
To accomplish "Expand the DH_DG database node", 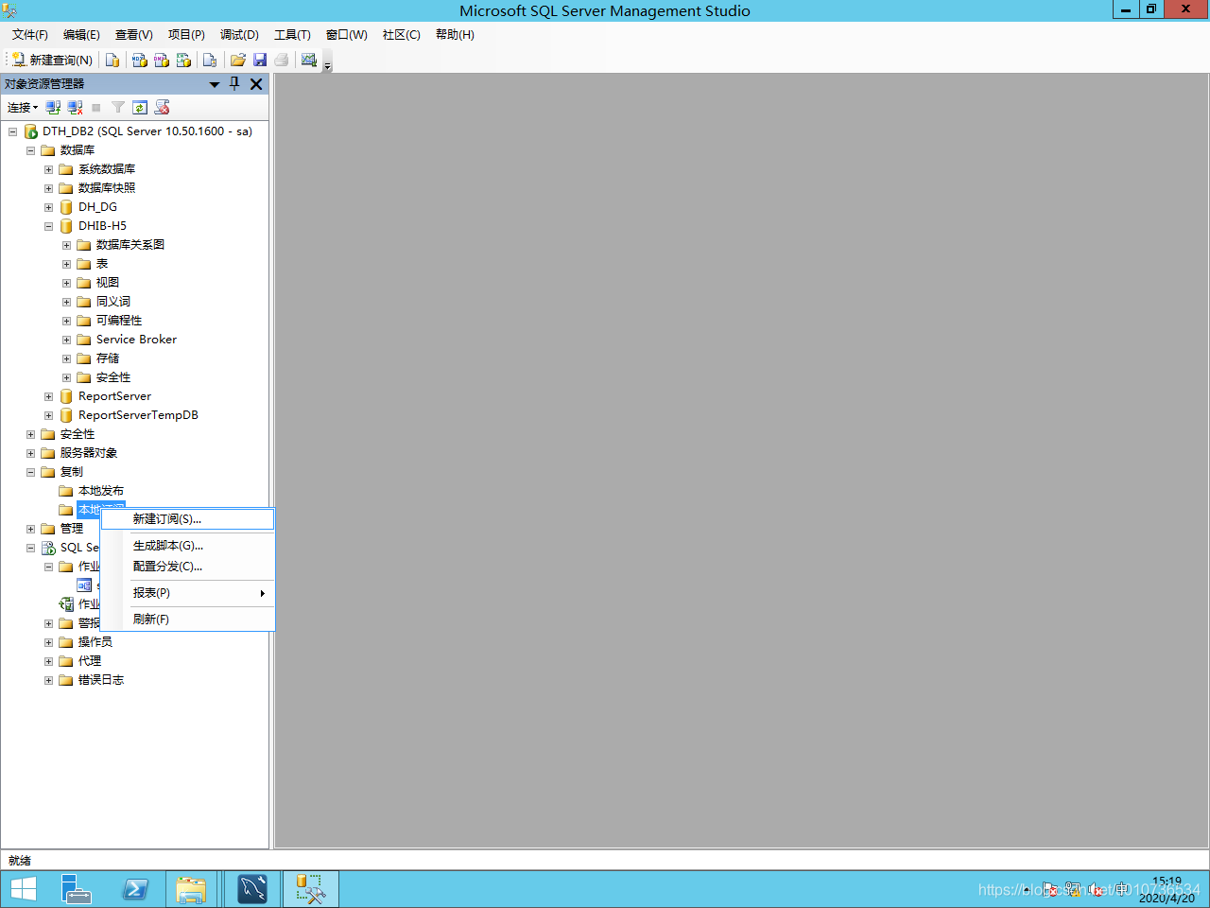I will 48,207.
